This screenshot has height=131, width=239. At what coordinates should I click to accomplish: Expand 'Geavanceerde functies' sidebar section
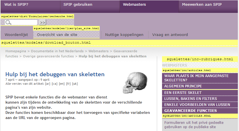[190, 111]
